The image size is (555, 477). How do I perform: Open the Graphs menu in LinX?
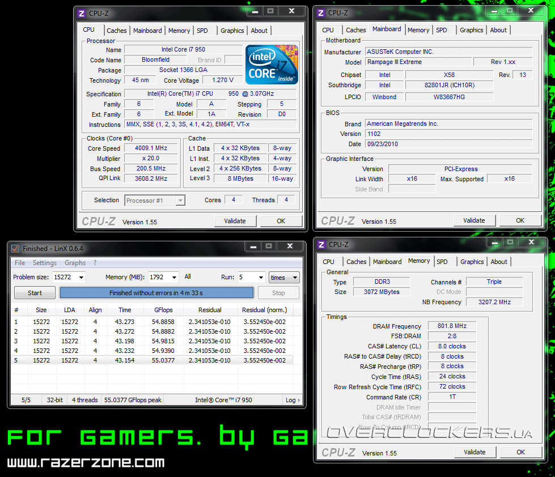tap(75, 263)
